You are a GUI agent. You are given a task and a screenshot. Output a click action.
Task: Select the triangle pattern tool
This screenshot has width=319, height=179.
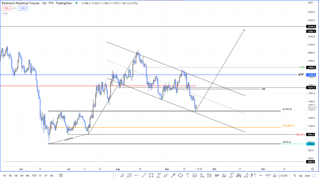[202, 175]
